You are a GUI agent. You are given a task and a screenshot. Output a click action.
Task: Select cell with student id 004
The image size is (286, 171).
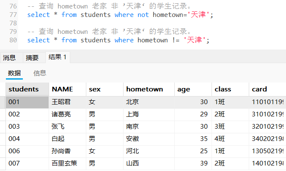point(27,139)
